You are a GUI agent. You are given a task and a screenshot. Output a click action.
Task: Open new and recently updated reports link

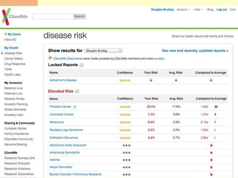click(x=195, y=51)
